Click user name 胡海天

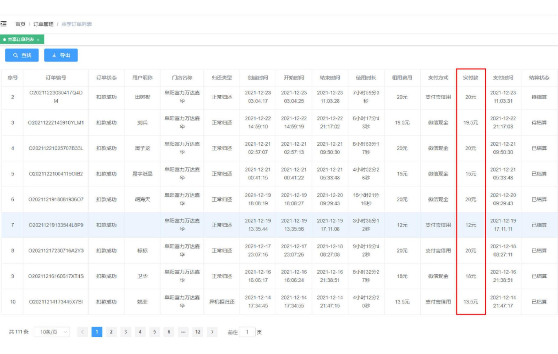point(142,199)
